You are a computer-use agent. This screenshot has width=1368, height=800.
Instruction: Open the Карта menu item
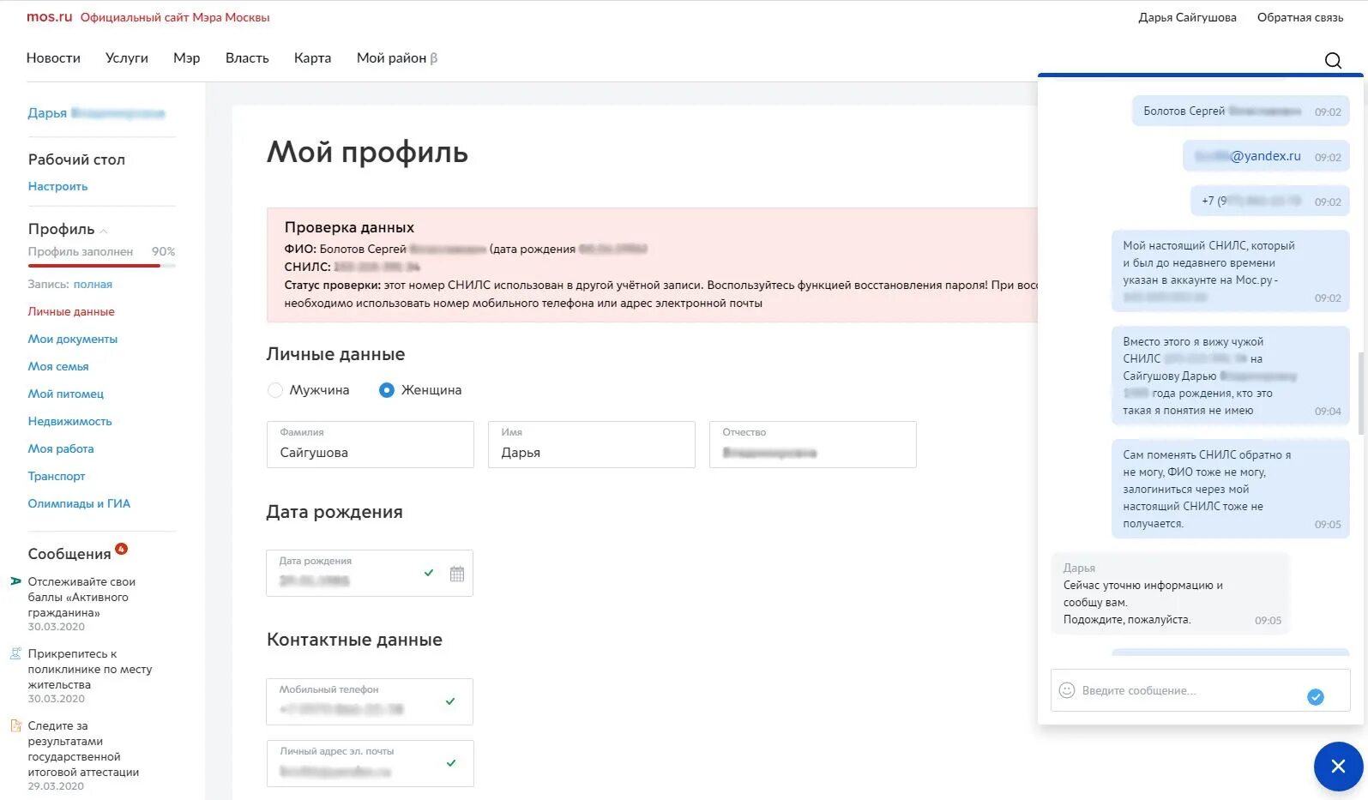[312, 58]
